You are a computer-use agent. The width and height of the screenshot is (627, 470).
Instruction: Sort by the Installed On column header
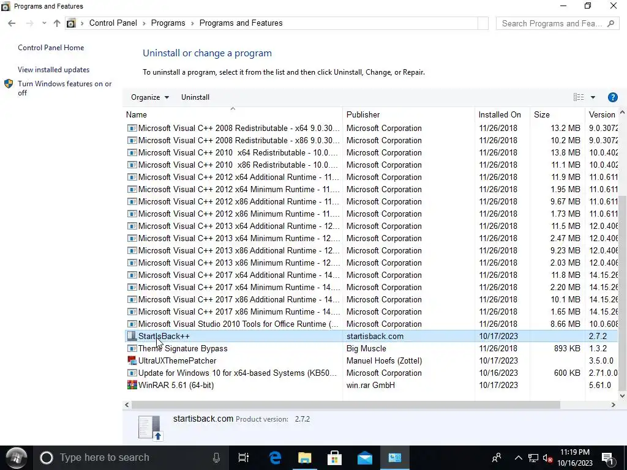(x=502, y=114)
